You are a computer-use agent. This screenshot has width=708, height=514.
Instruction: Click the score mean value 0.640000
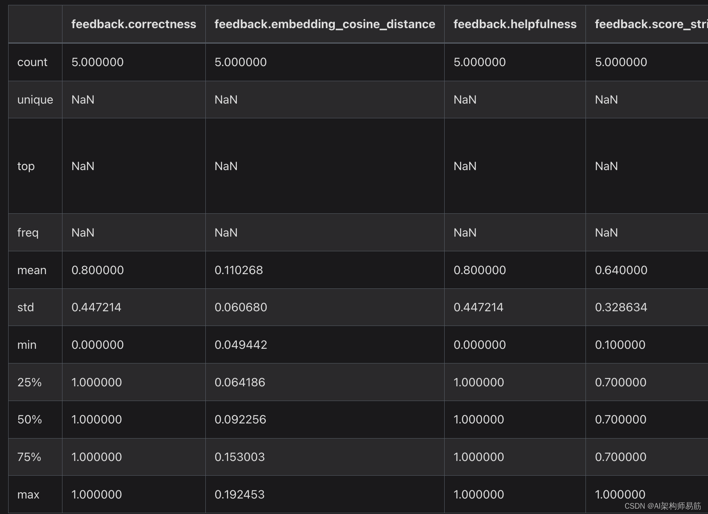point(620,270)
